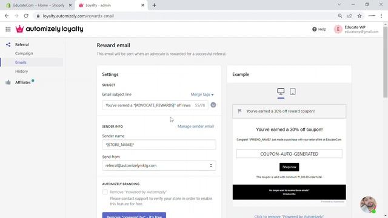Image resolution: width=388 pixels, height=218 pixels.
Task: Switch example preview to mobile view
Action: click(x=292, y=91)
